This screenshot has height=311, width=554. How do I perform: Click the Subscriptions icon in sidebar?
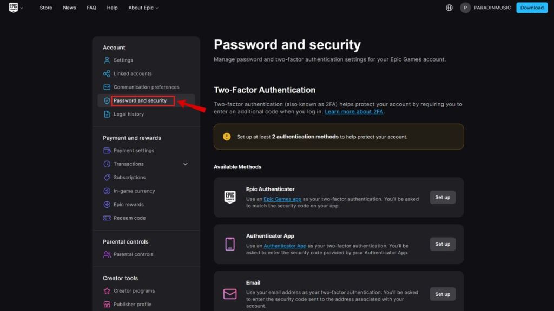click(106, 177)
